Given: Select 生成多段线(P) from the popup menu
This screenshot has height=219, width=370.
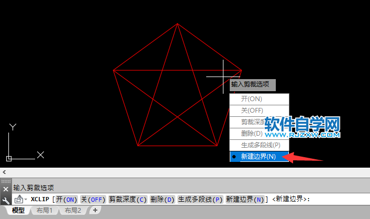Looking at the screenshot, I should coord(260,145).
